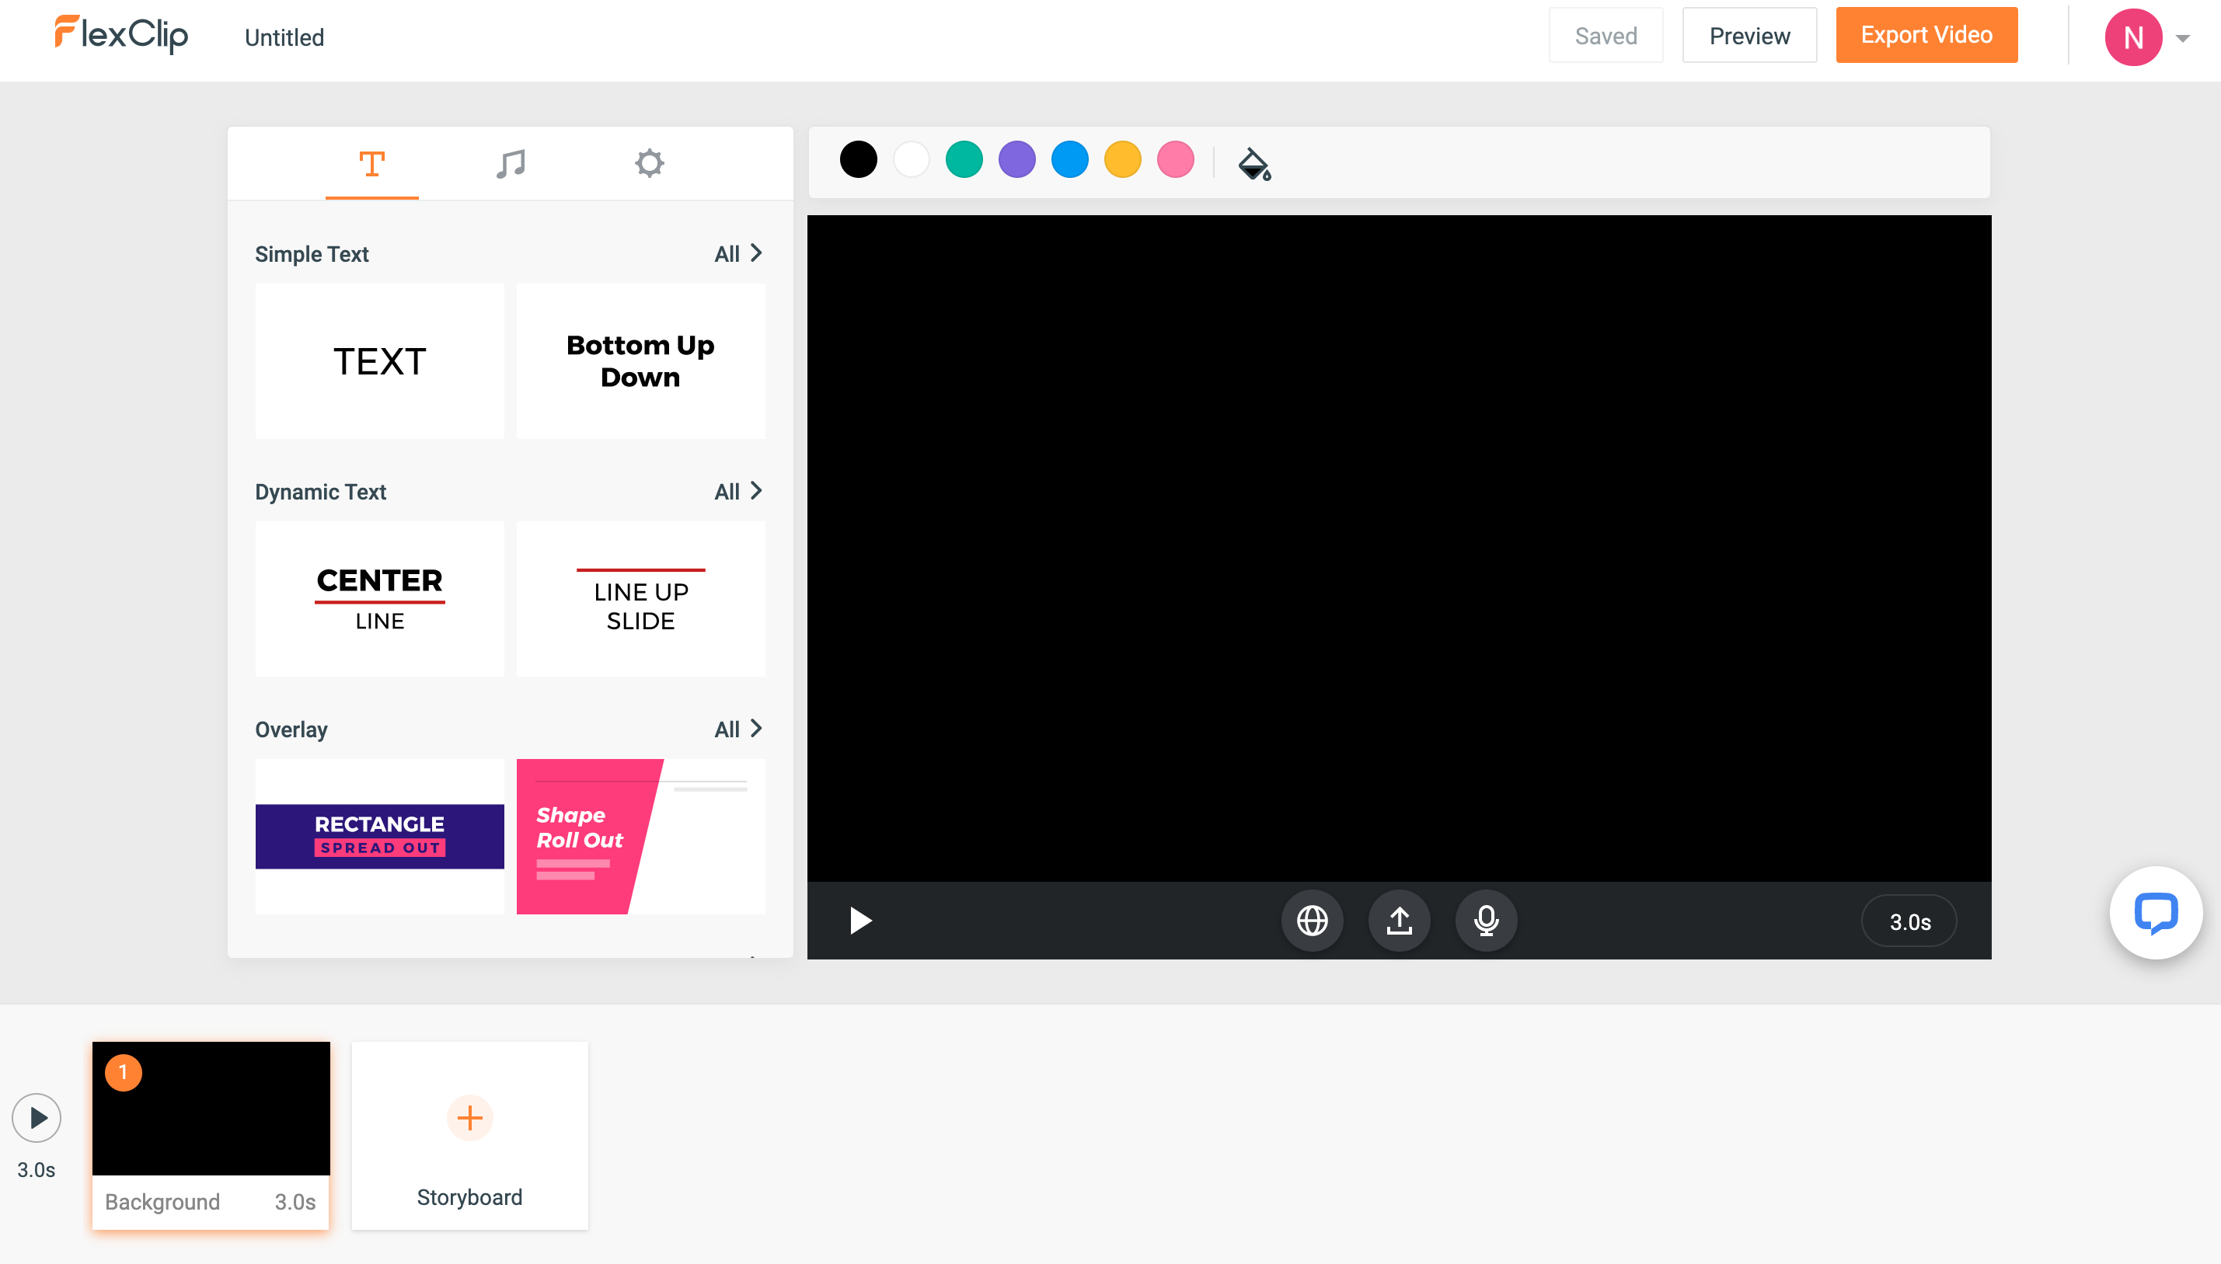The image size is (2221, 1264).
Task: Click Export Video
Action: [x=1926, y=36]
